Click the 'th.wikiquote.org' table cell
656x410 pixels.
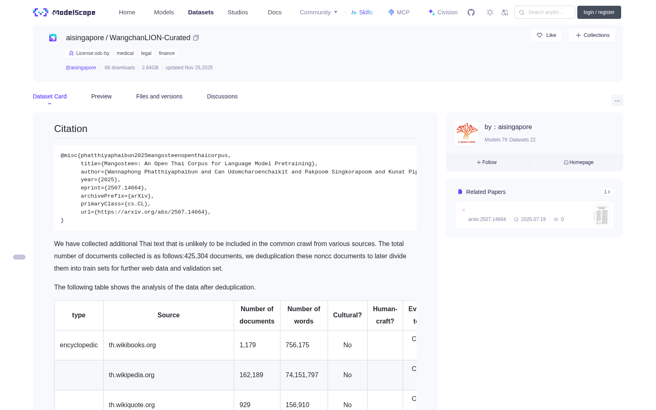[169, 400]
